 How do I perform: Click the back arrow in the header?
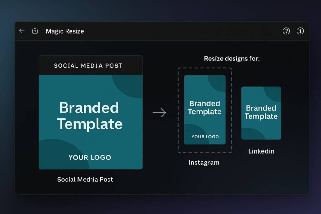pos(22,31)
